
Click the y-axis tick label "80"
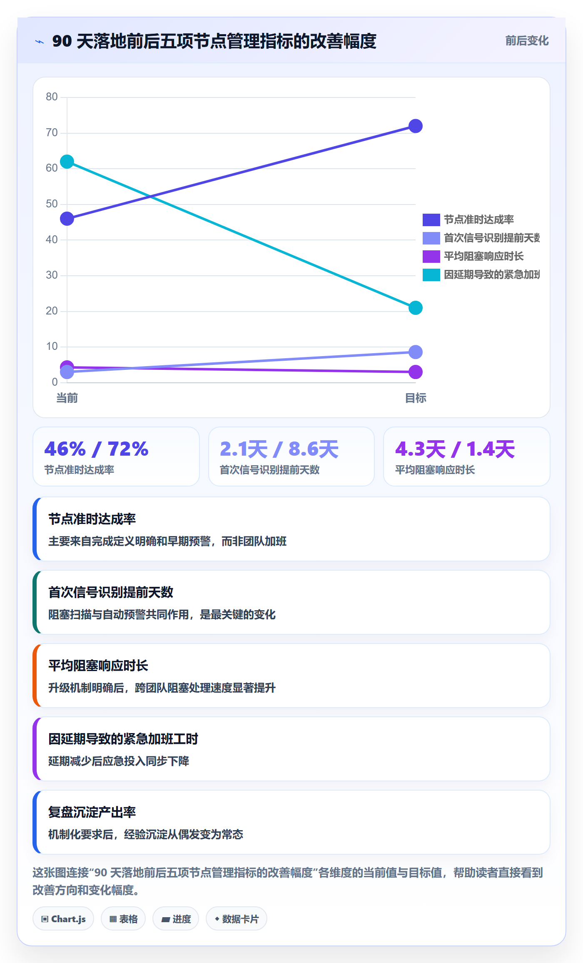coord(52,97)
